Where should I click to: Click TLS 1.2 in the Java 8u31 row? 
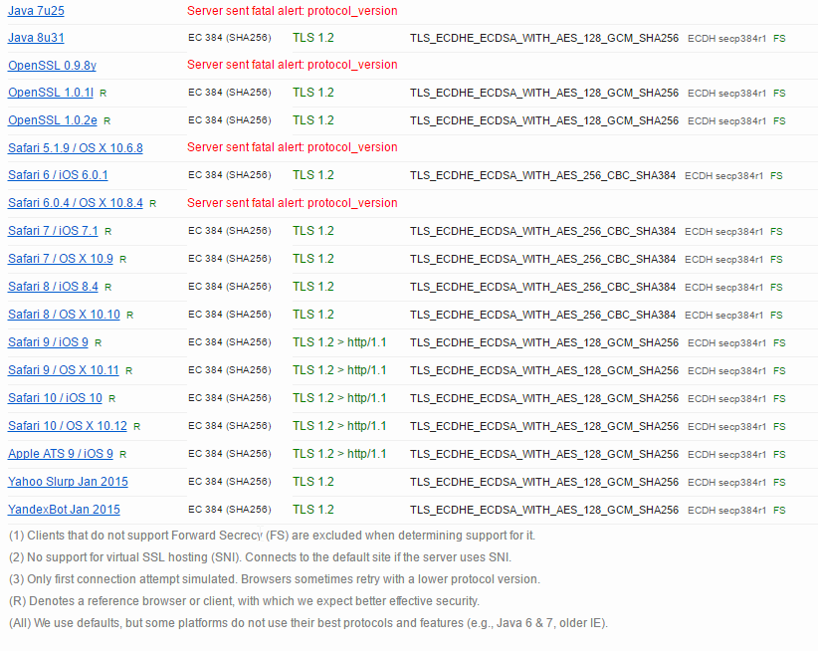pos(313,38)
